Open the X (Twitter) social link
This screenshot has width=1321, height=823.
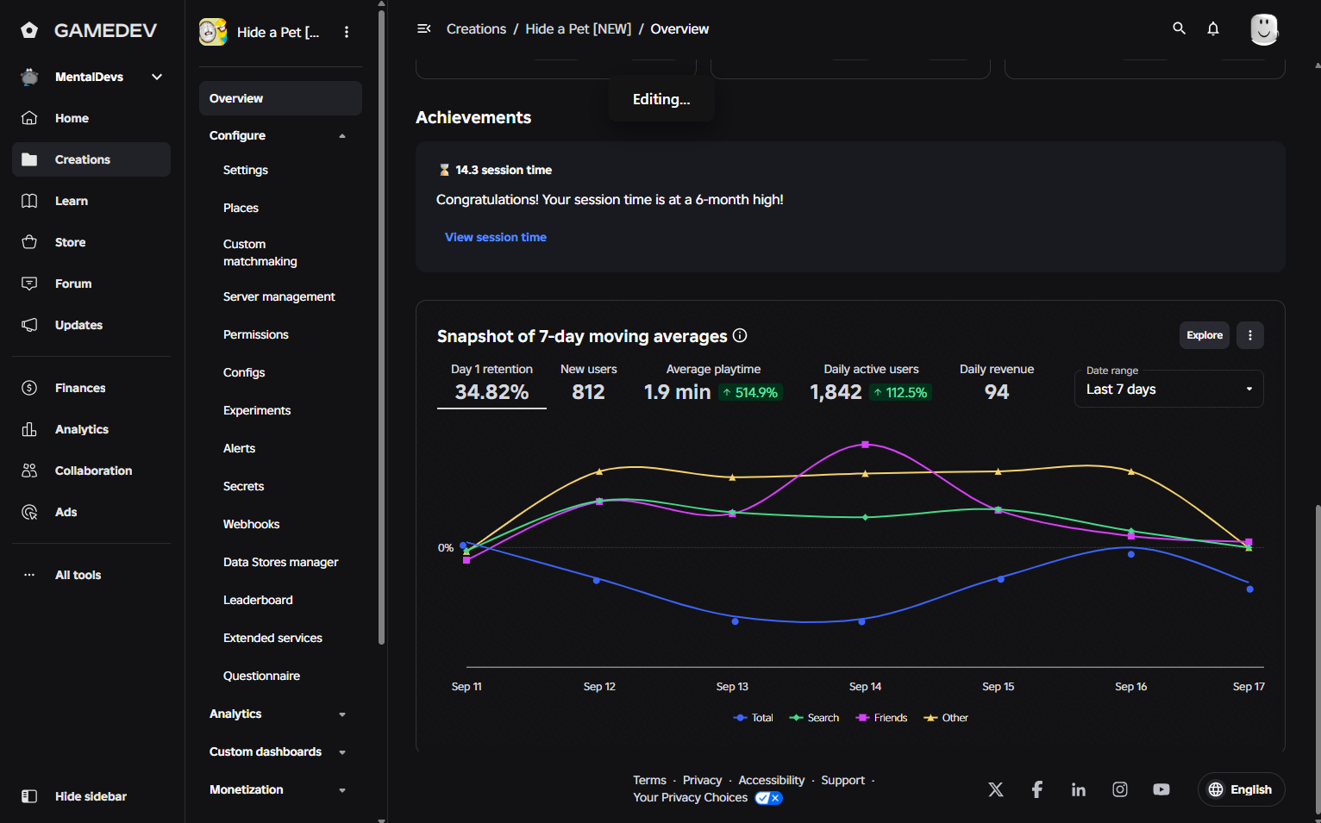[996, 789]
